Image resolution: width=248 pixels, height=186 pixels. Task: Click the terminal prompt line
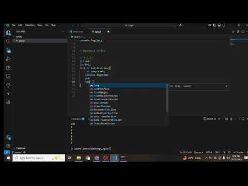(x=90, y=148)
